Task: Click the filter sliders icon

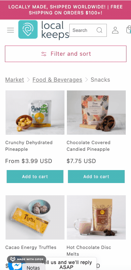Action: coord(44,54)
